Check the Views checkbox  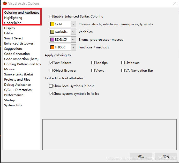tap(93, 71)
